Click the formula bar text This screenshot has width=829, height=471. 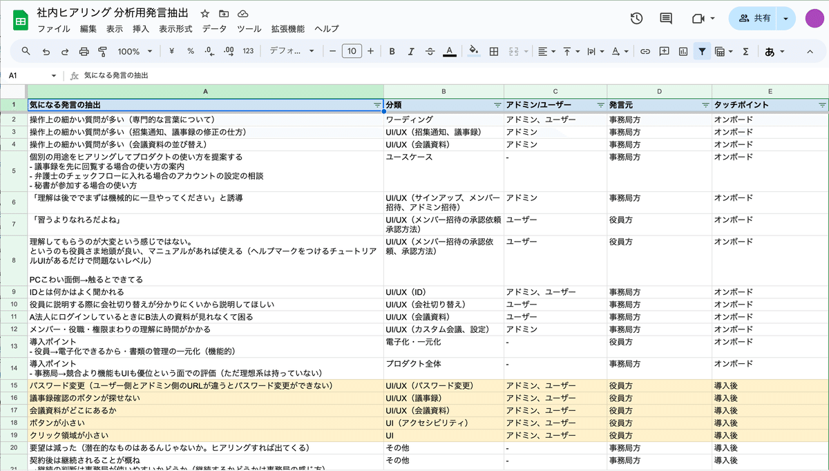[x=116, y=75]
